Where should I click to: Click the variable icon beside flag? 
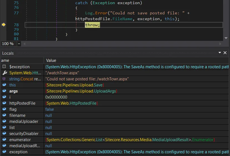pos(4,109)
